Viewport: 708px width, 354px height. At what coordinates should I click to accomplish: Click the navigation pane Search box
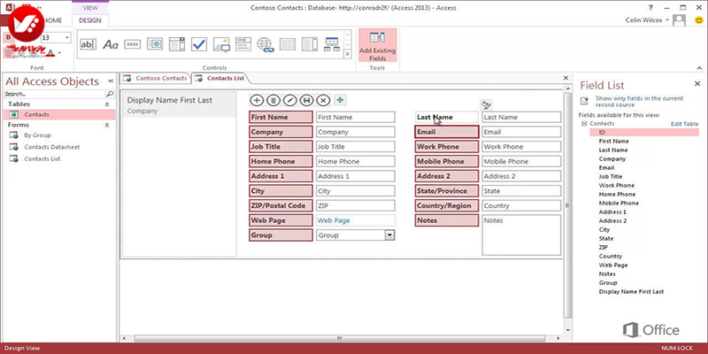click(55, 95)
